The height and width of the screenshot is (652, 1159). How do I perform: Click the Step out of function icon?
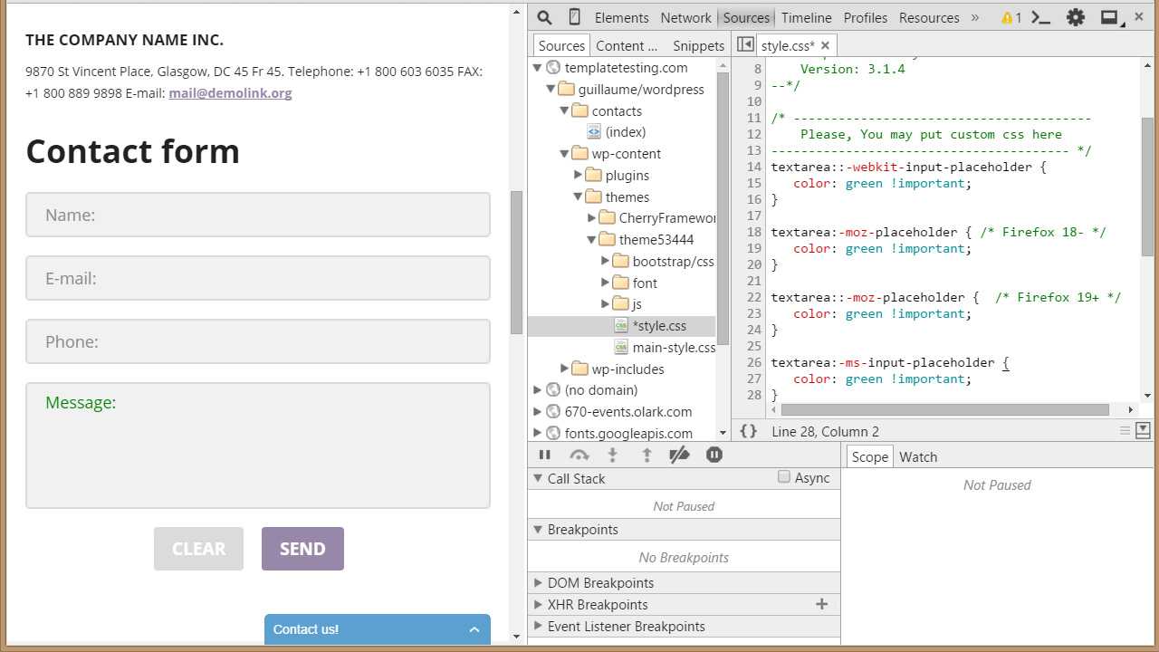coord(647,455)
